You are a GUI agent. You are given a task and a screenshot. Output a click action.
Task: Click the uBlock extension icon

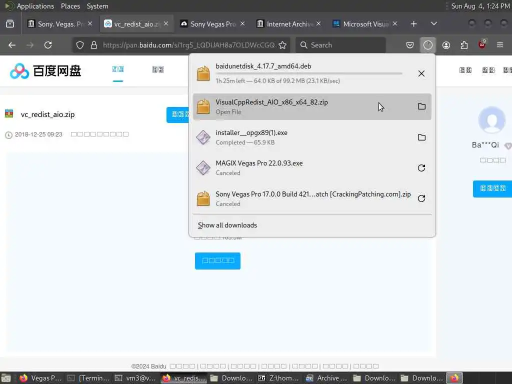click(x=482, y=44)
